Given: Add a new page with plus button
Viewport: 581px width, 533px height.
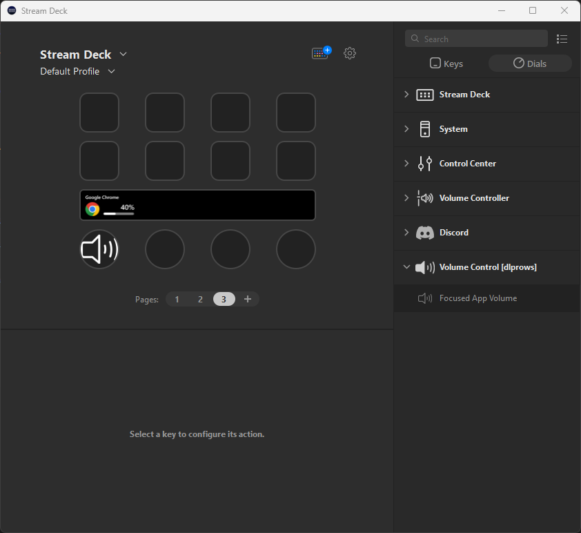Looking at the screenshot, I should click(248, 299).
